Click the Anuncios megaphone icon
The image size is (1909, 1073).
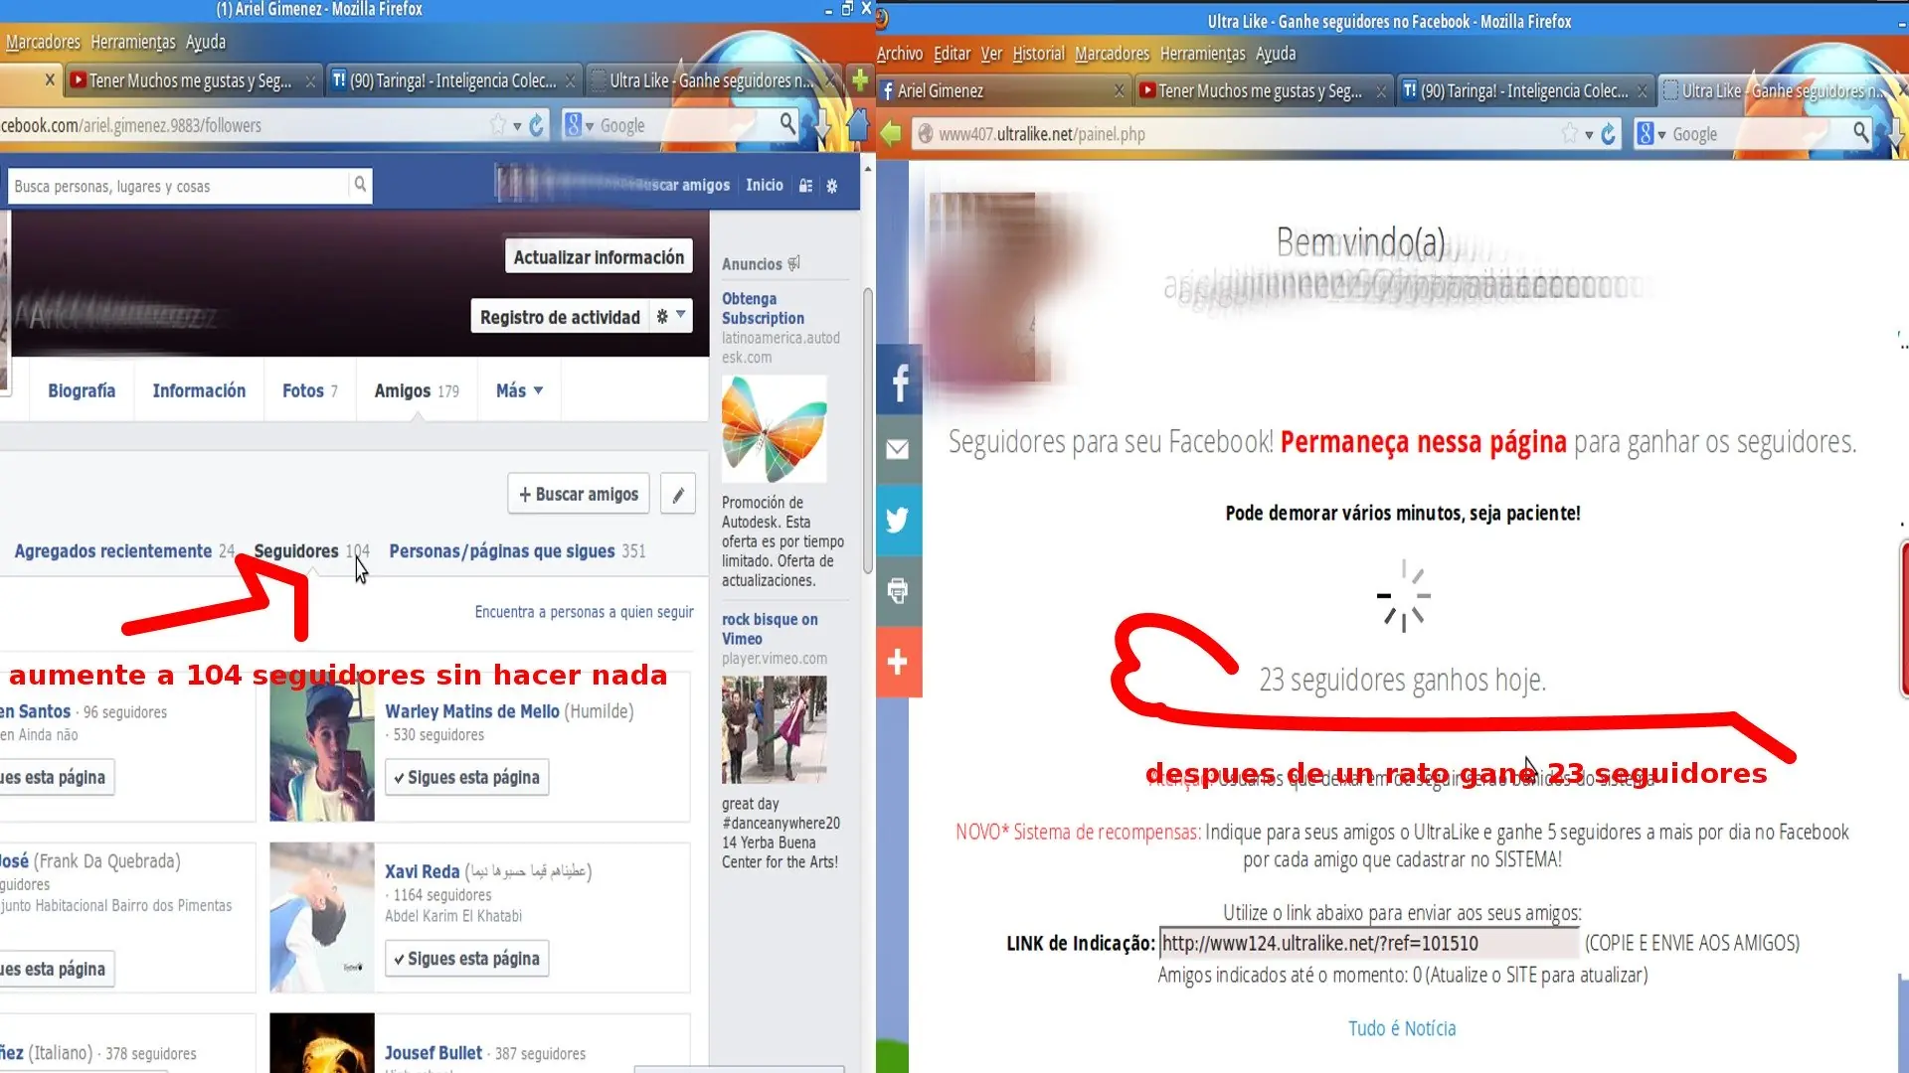pyautogui.click(x=793, y=263)
